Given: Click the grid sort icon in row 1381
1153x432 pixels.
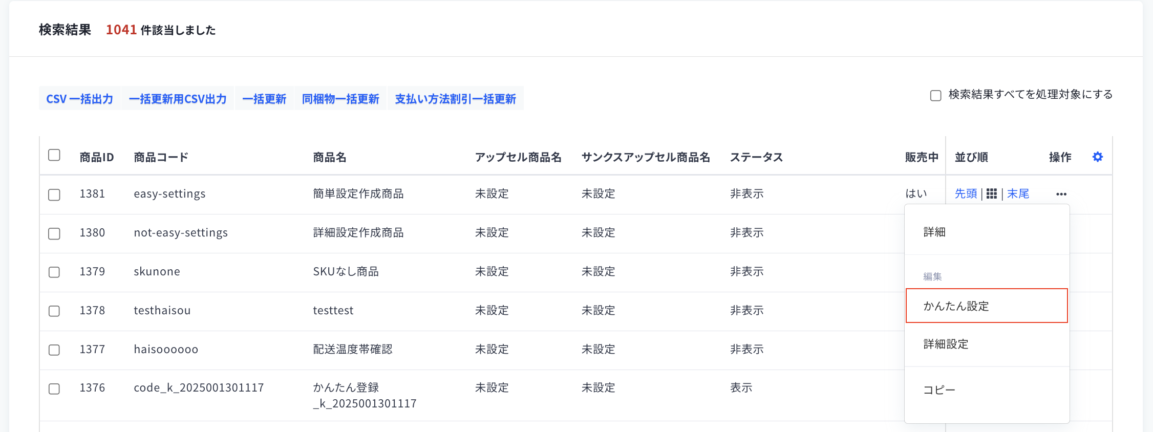Looking at the screenshot, I should 992,193.
